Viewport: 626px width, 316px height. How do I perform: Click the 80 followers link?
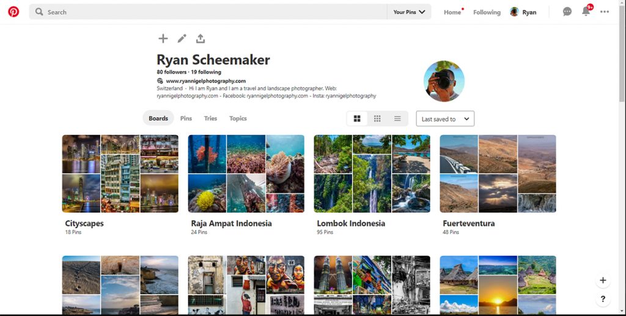click(x=172, y=72)
